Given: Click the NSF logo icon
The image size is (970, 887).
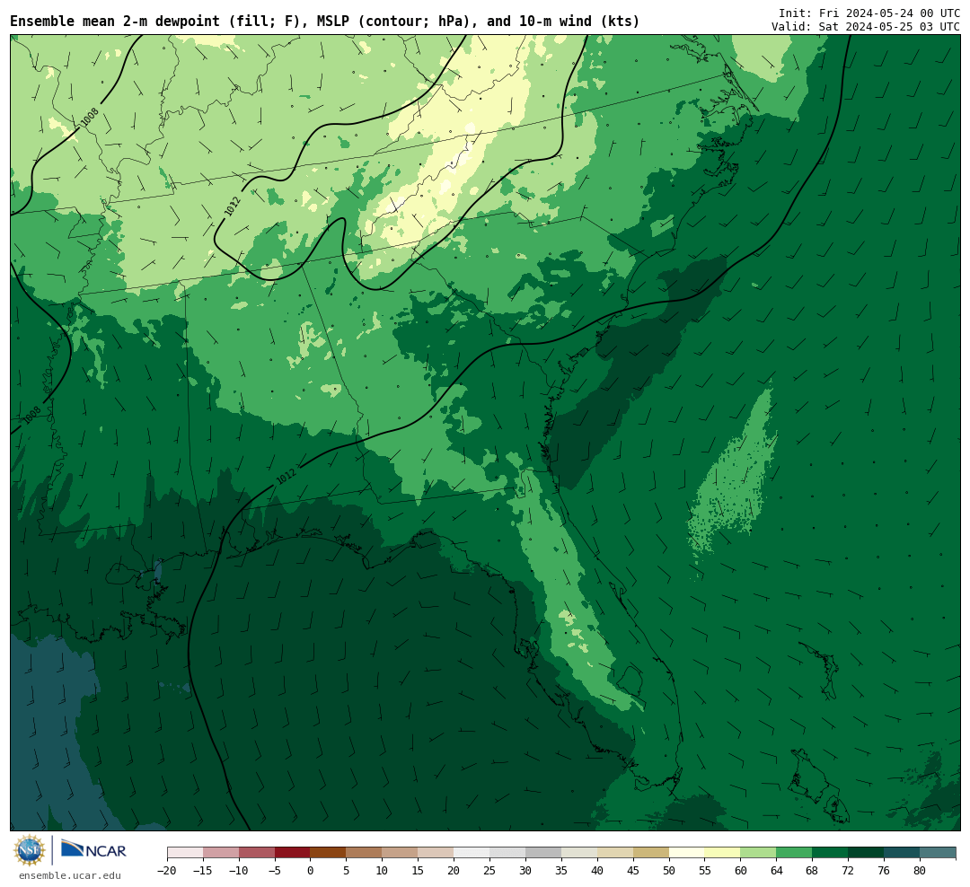Looking at the screenshot, I should pyautogui.click(x=30, y=850).
